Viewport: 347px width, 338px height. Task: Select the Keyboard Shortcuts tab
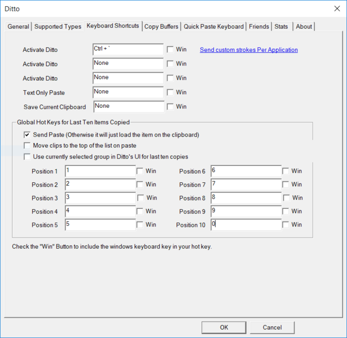pos(113,26)
